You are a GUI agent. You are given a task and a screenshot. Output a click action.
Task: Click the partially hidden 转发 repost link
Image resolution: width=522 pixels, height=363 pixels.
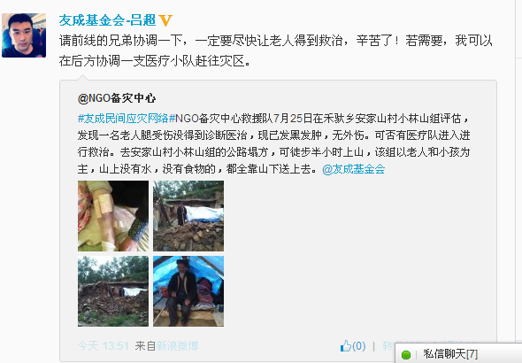pos(388,345)
